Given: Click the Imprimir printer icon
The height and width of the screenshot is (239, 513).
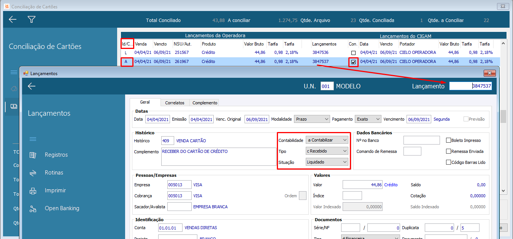Looking at the screenshot, I should point(33,190).
